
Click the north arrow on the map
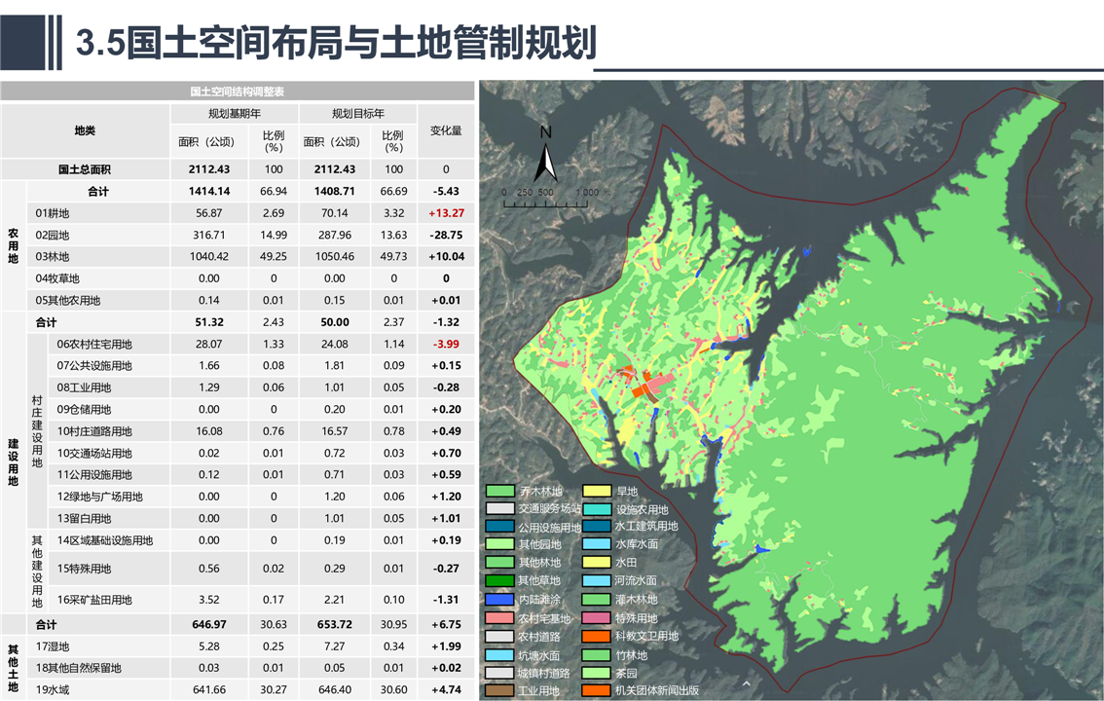point(545,155)
